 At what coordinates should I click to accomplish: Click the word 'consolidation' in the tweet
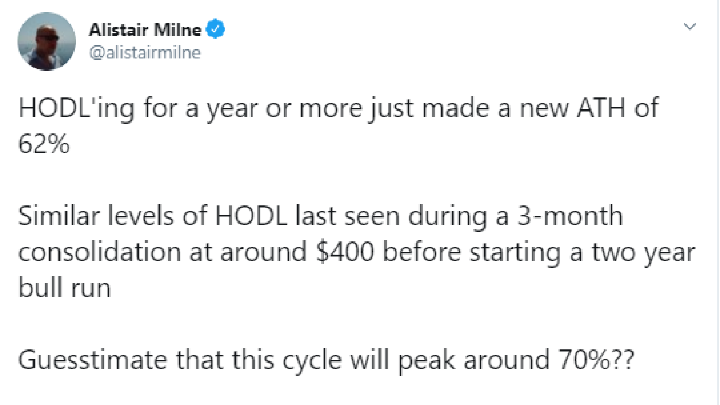(x=99, y=252)
